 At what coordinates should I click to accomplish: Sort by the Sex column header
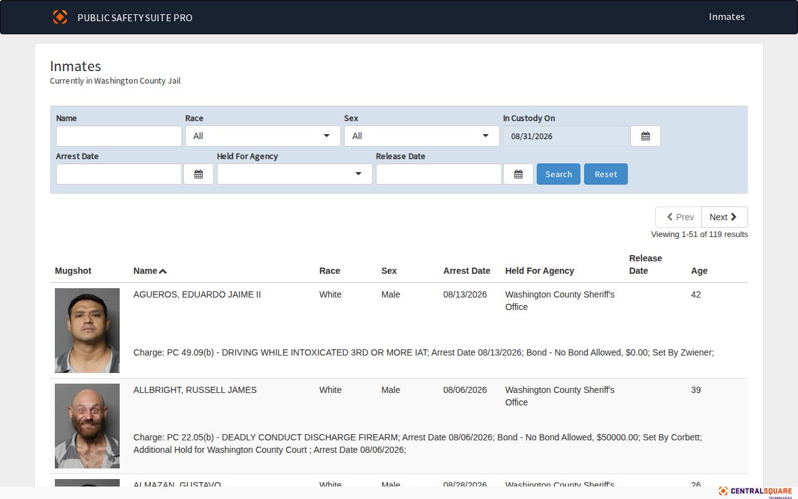(x=389, y=271)
